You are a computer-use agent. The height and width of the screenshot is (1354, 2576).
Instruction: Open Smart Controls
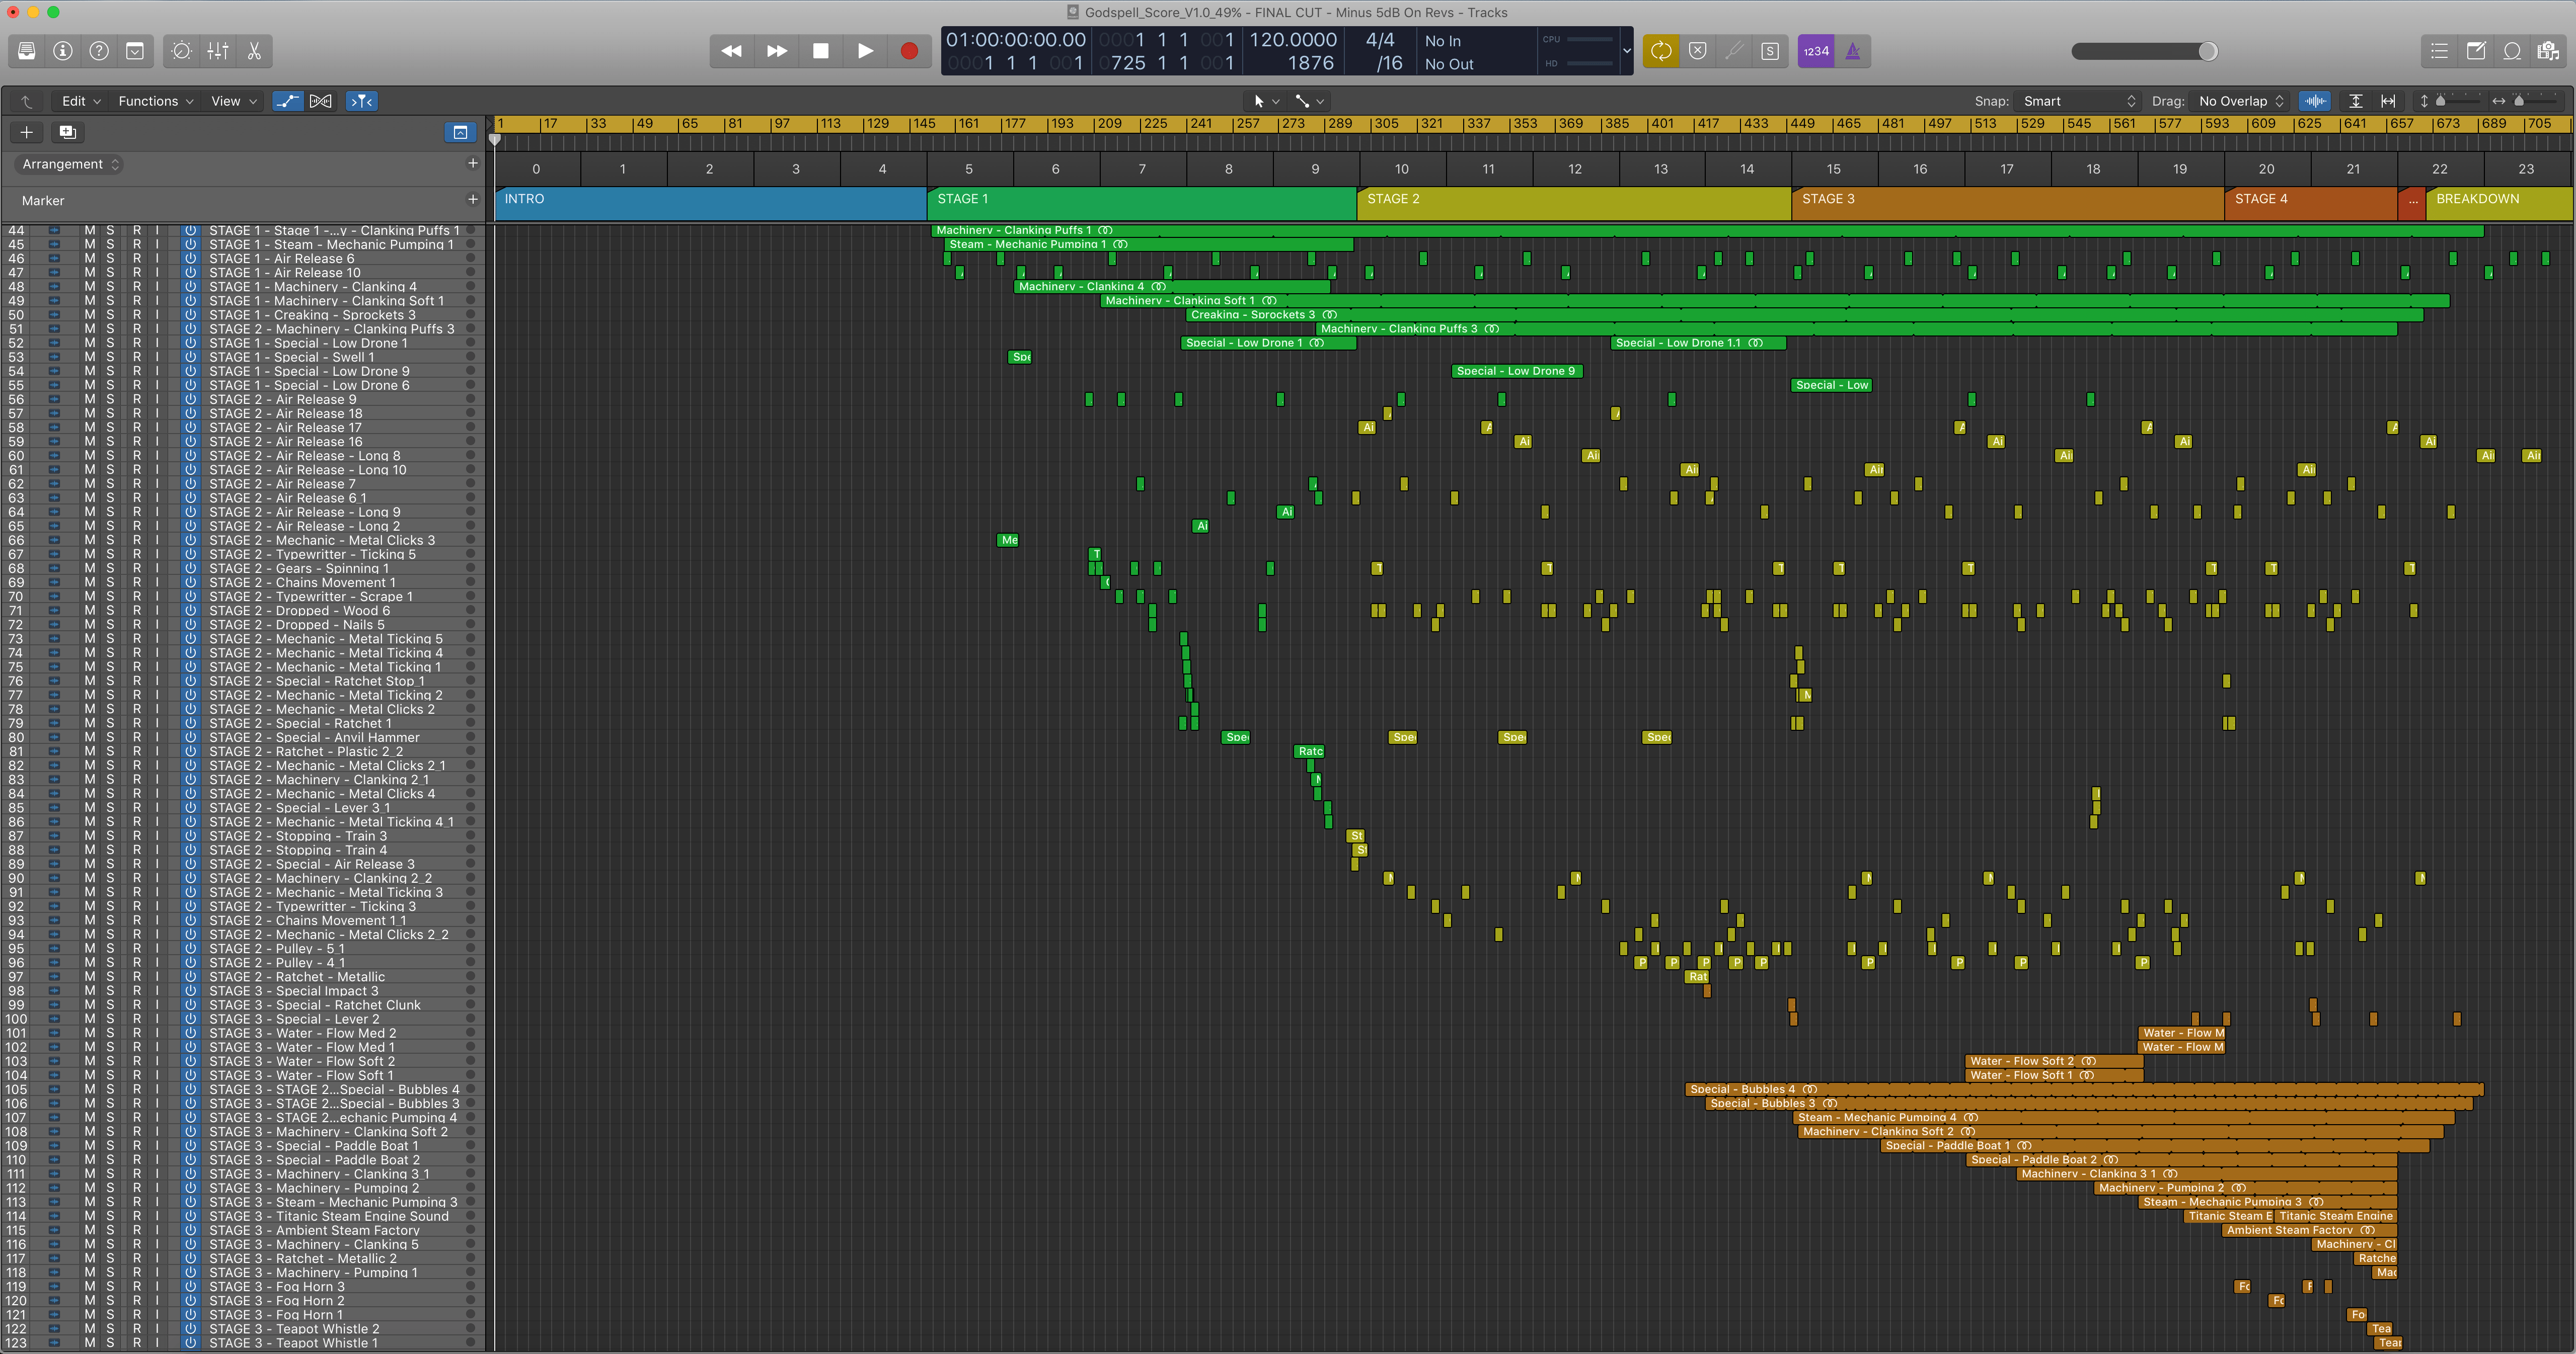tap(181, 51)
